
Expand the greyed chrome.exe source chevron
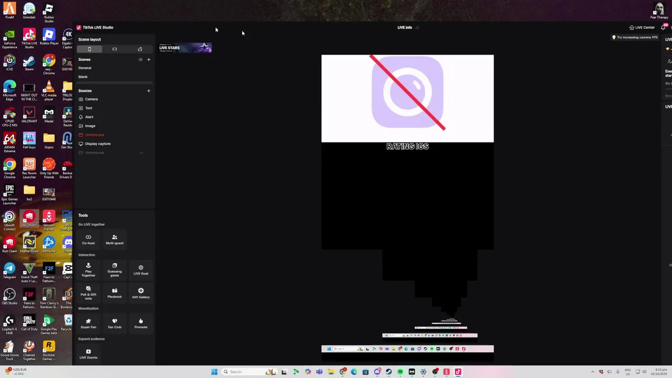(141, 153)
